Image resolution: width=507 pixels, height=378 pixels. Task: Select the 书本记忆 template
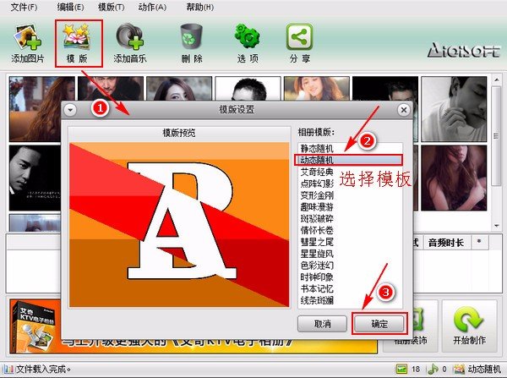[x=350, y=288]
